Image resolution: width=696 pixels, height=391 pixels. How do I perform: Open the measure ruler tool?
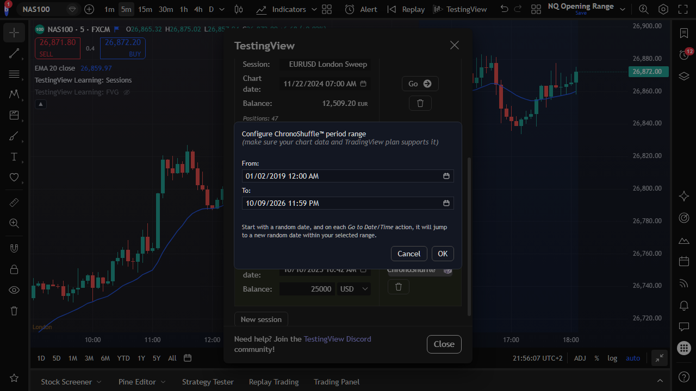(x=14, y=202)
